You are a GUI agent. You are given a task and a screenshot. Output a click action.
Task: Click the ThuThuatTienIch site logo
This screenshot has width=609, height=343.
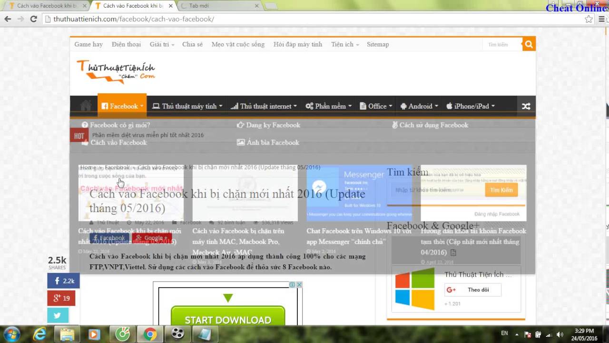click(x=116, y=71)
